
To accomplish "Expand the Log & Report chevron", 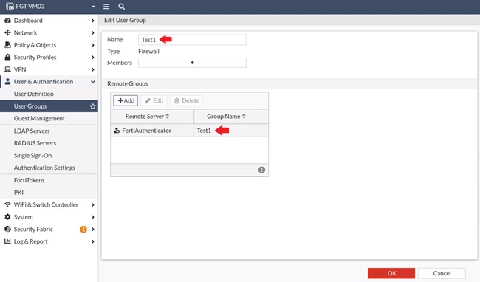I will (93, 241).
